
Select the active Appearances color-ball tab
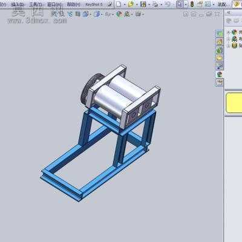pos(220,74)
